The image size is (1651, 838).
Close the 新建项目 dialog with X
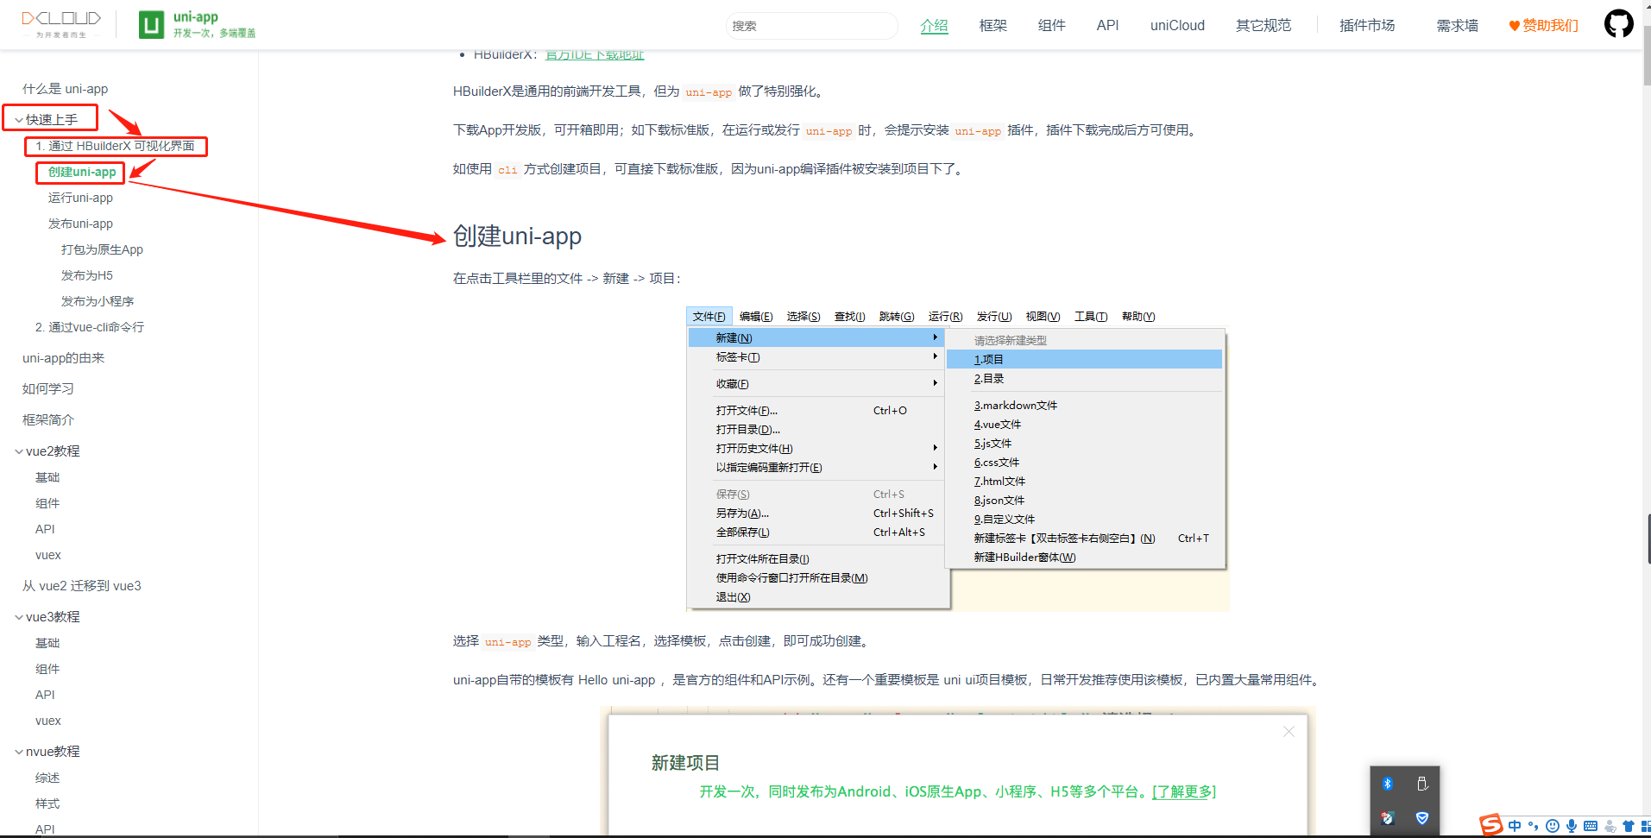coord(1289,732)
